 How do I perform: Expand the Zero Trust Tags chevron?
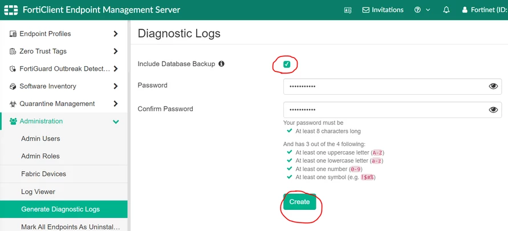pos(116,51)
